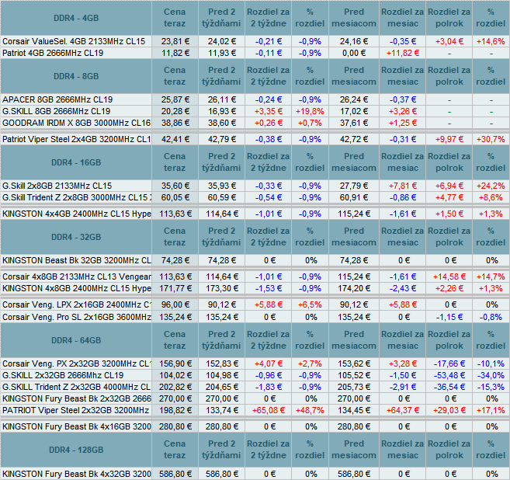Screen dimensions: 510x480
Task: Click the +14,6% half-year percentage cell
Action: pyautogui.click(x=491, y=41)
